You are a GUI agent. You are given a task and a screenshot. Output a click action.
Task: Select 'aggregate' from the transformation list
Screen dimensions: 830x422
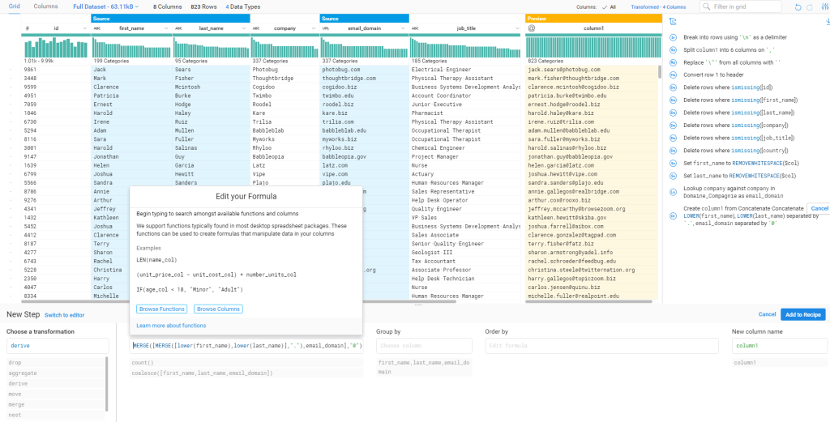click(x=23, y=372)
